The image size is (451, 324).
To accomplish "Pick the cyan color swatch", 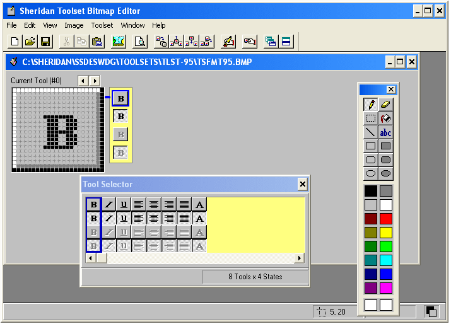I will tap(385, 260).
